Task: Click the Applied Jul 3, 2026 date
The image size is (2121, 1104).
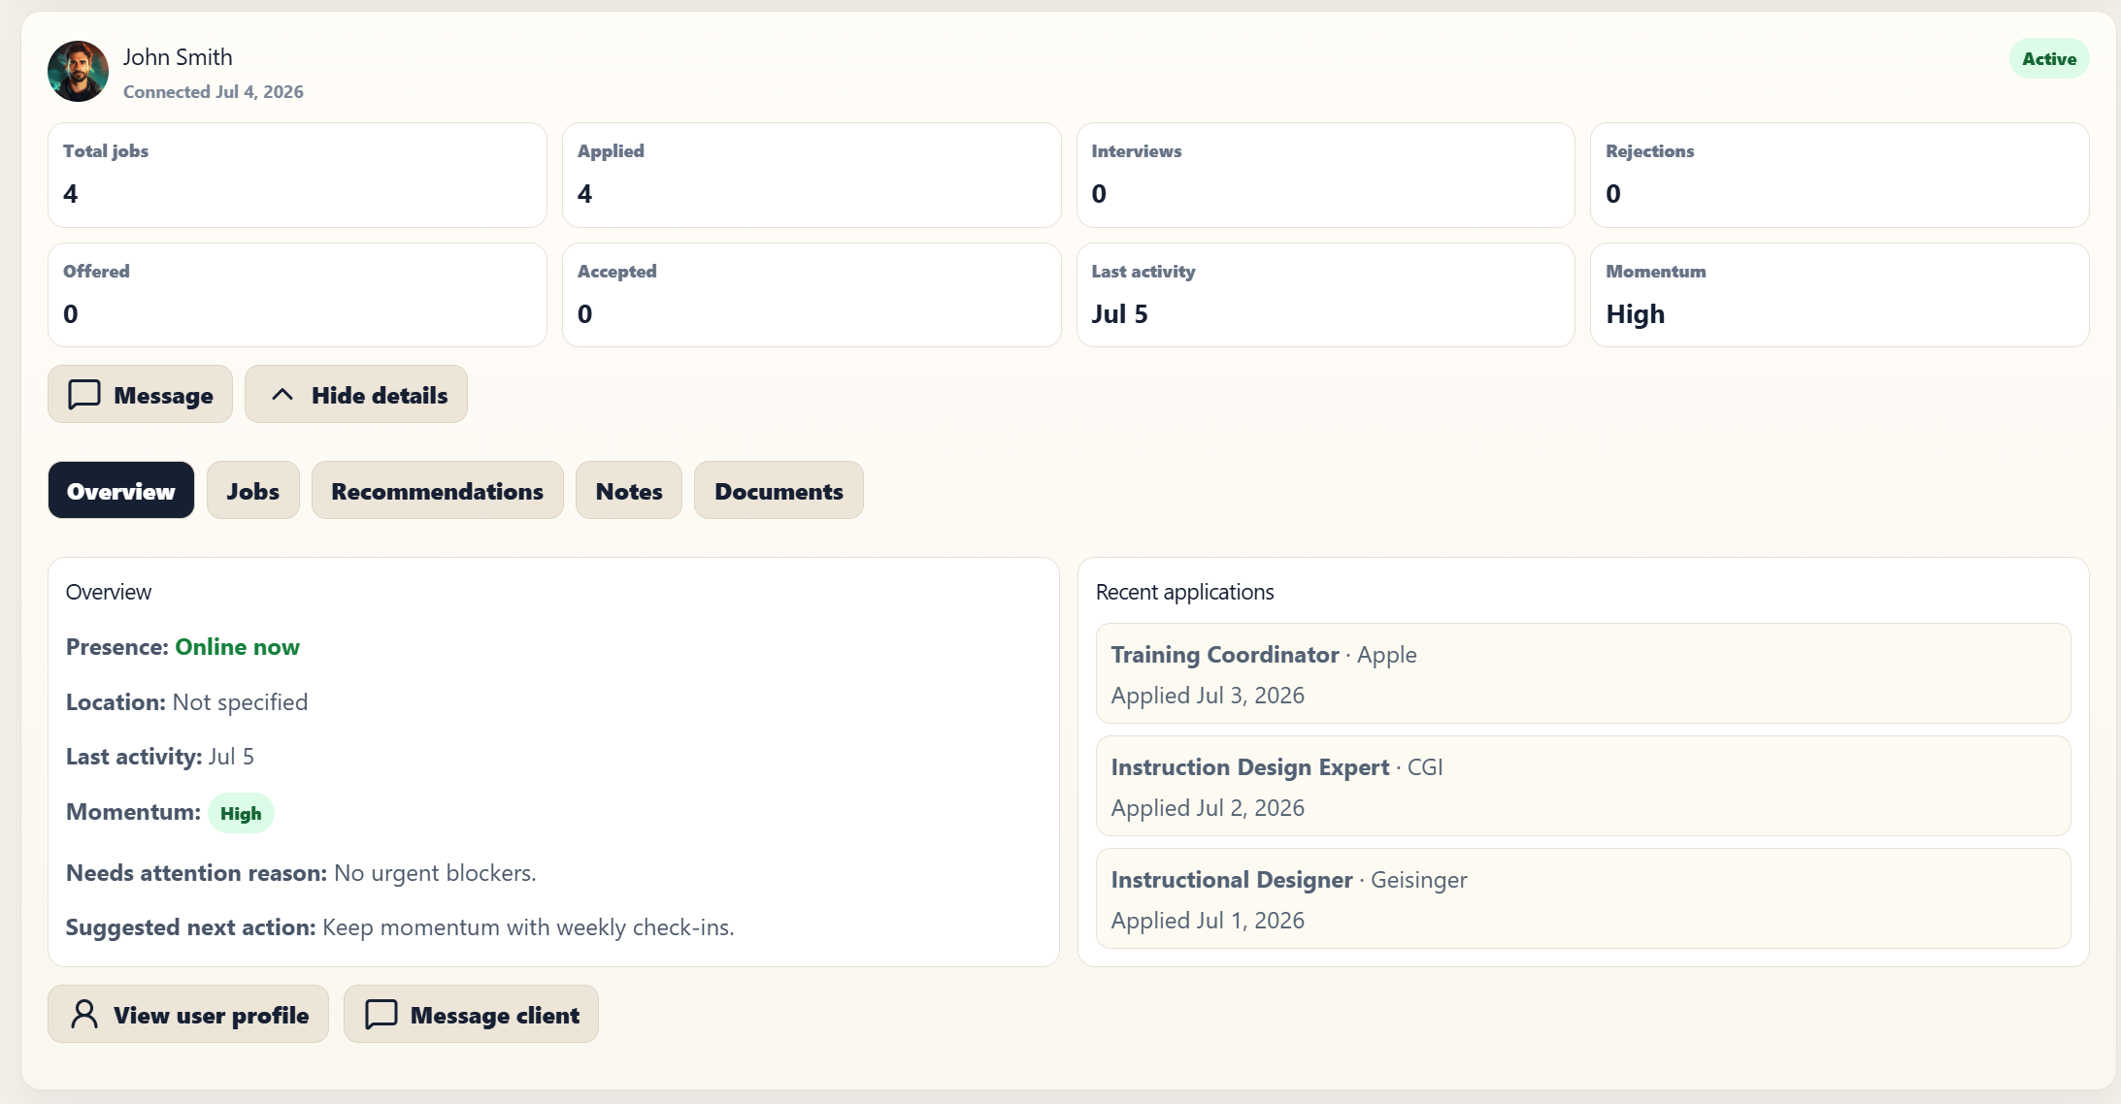Action: (1208, 696)
